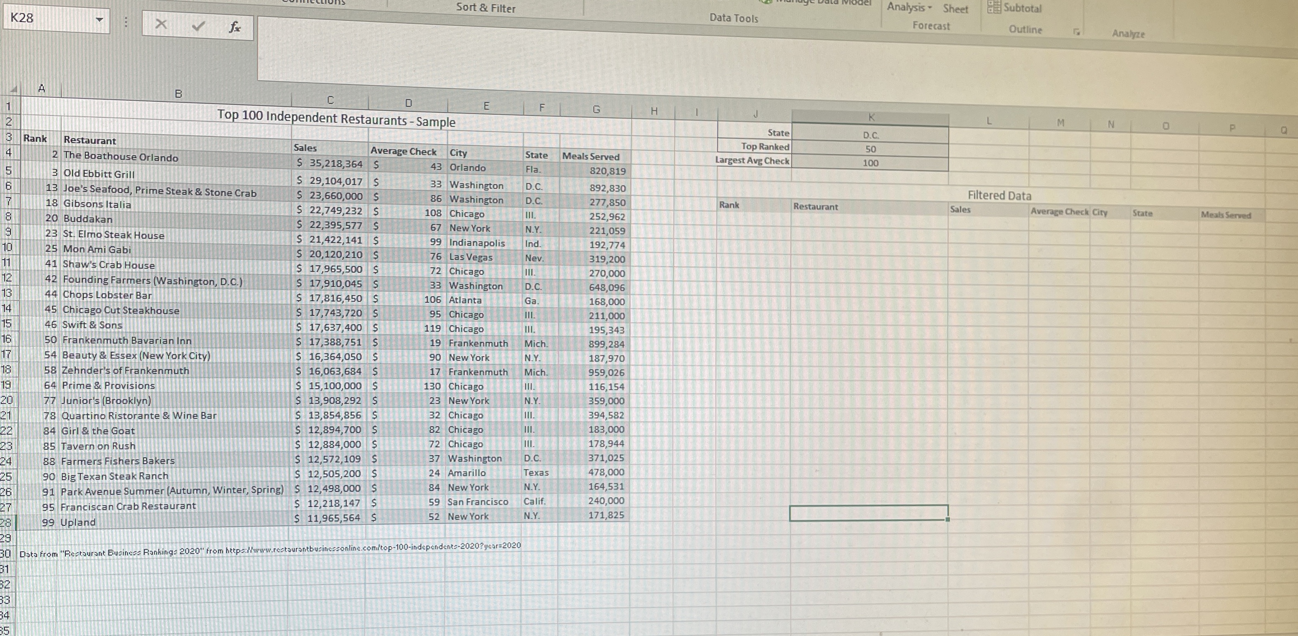This screenshot has height=636, width=1298.
Task: Click the Analyze ribbon label
Action: 1129,34
